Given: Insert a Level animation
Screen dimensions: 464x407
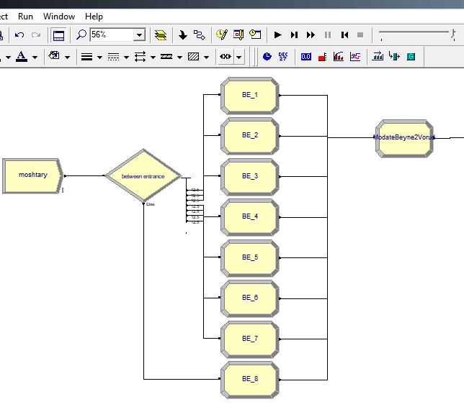Looking at the screenshot, I should 323,56.
